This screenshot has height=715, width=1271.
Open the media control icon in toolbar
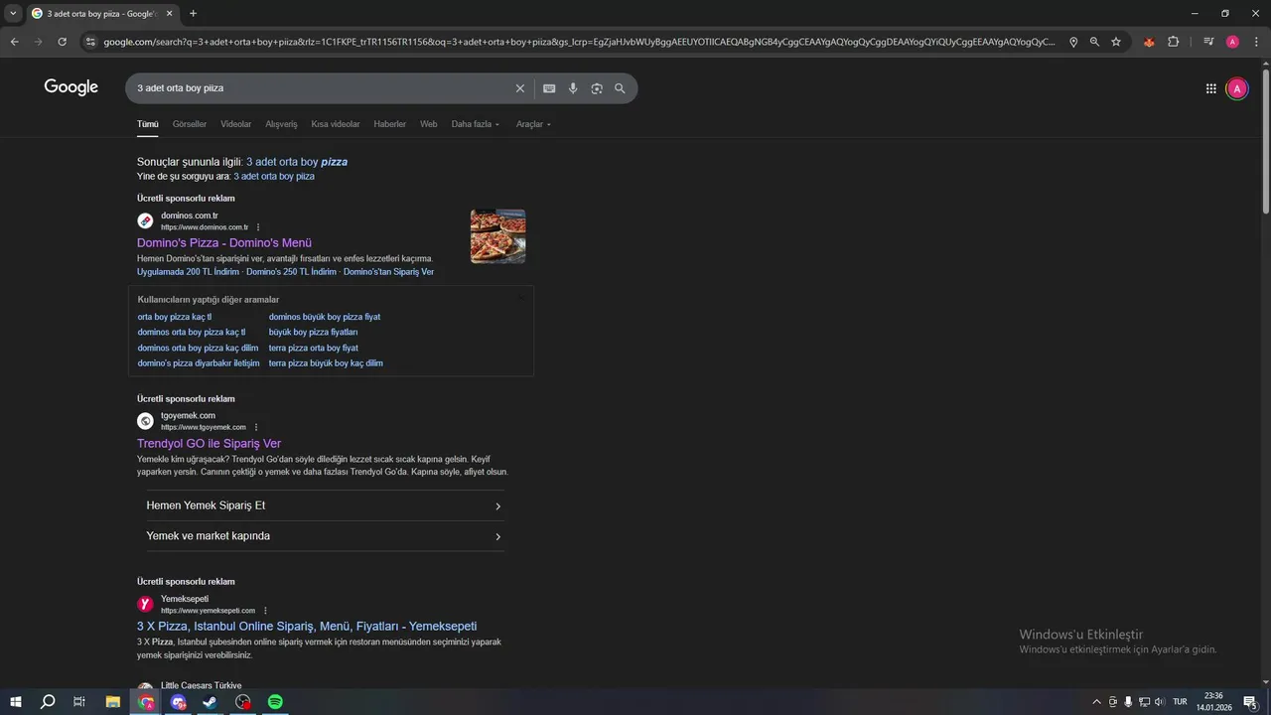pos(1208,42)
